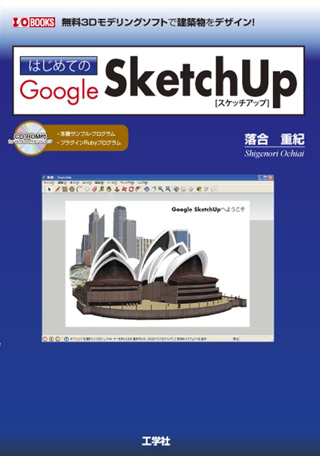Open the カメラ (Camera) menu

click(87, 182)
